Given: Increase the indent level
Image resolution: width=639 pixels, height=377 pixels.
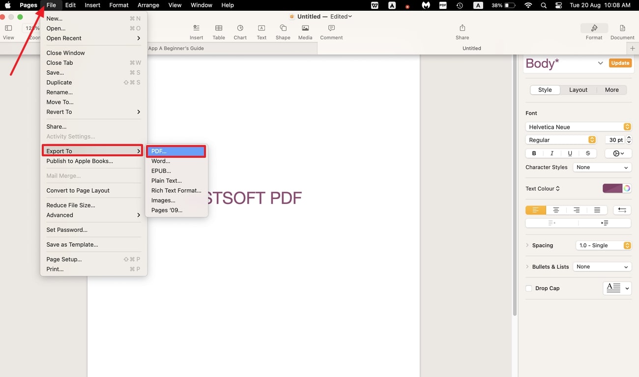Looking at the screenshot, I should point(605,223).
